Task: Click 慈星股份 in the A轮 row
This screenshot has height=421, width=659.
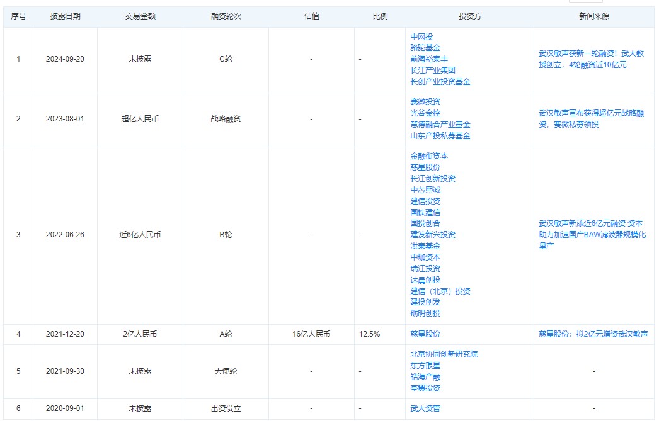Action: [425, 334]
